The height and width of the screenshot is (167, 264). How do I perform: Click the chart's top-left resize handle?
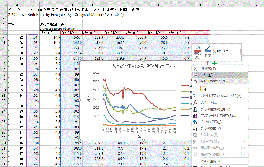(80, 60)
